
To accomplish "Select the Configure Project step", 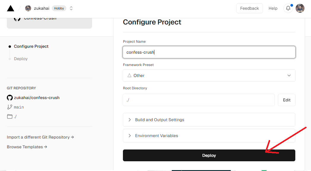I will tap(31, 46).
